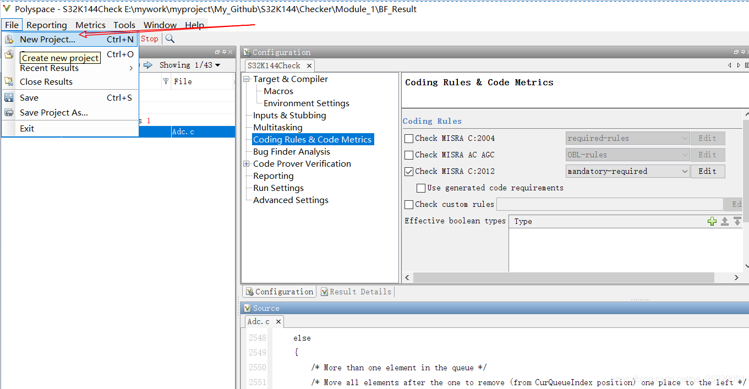The image size is (749, 389).
Task: Select Inputs & Stubbing tree item
Action: (289, 116)
